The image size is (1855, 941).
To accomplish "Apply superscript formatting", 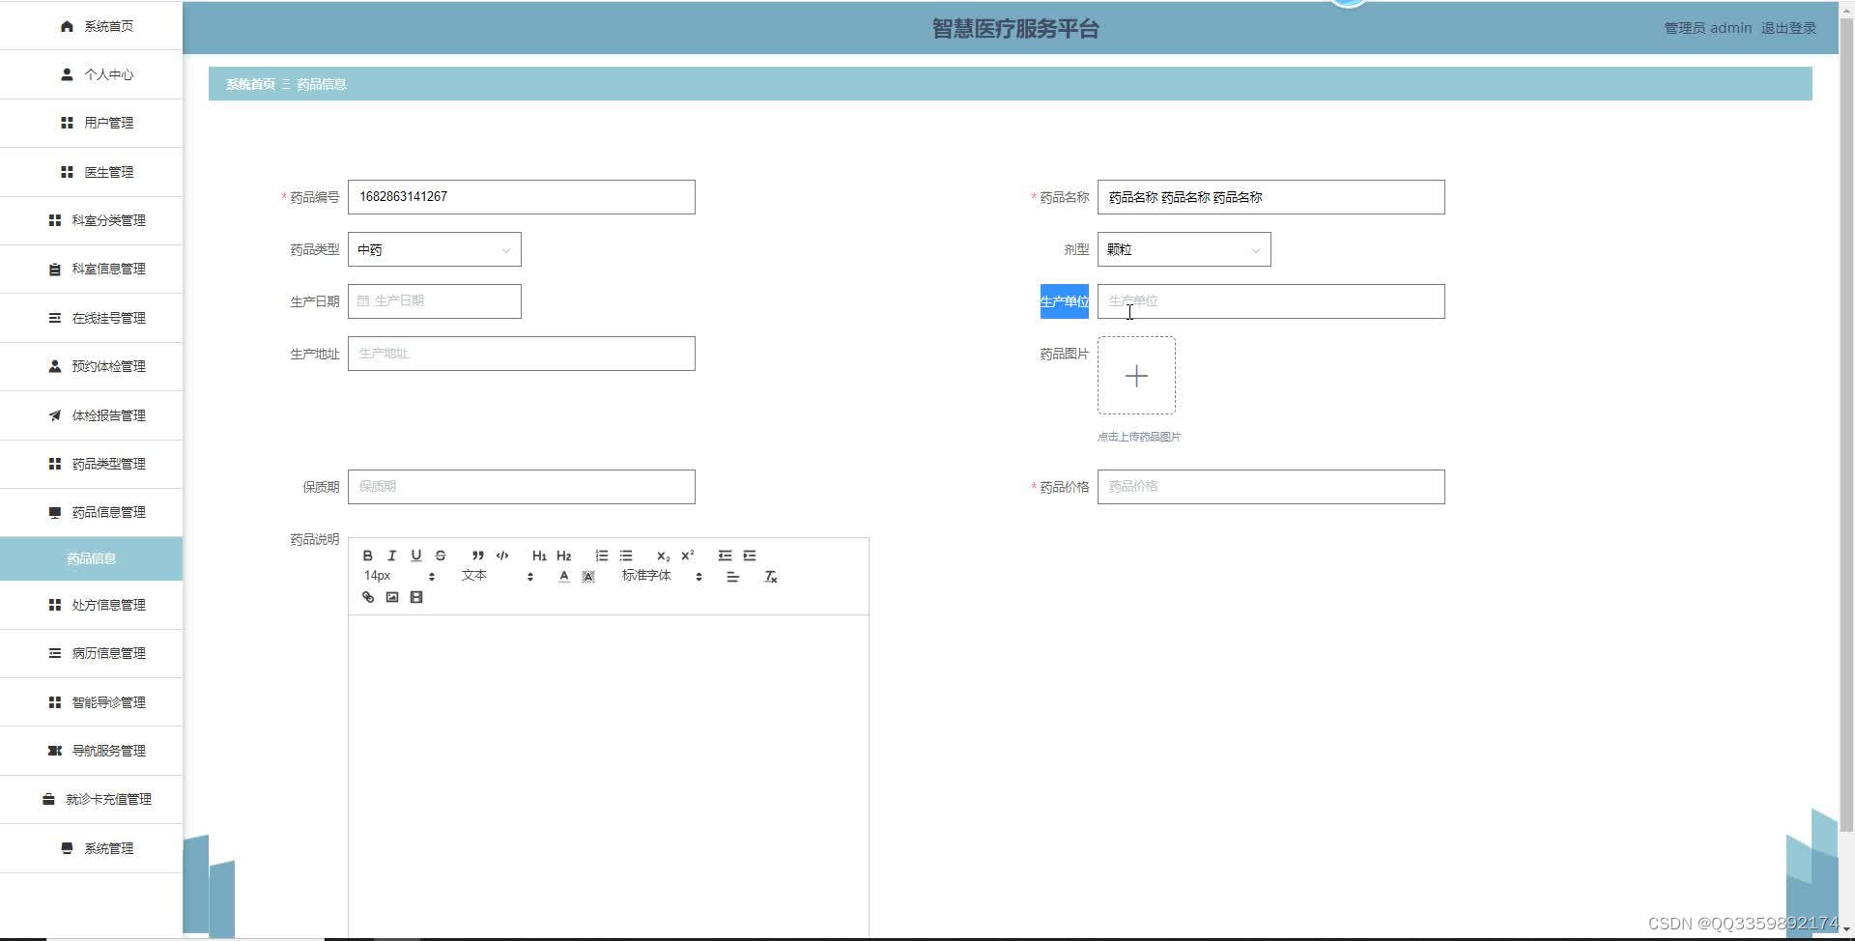I will (688, 556).
